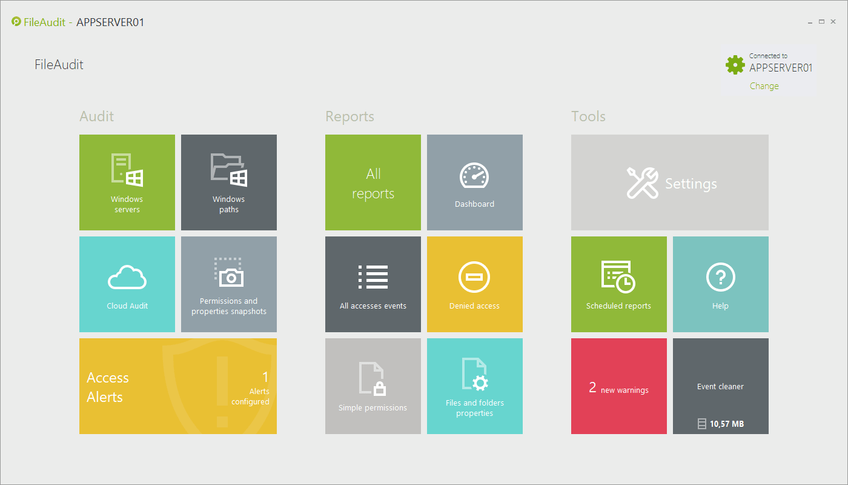The height and width of the screenshot is (485, 848).
Task: Open the Settings tile
Action: coord(670,182)
